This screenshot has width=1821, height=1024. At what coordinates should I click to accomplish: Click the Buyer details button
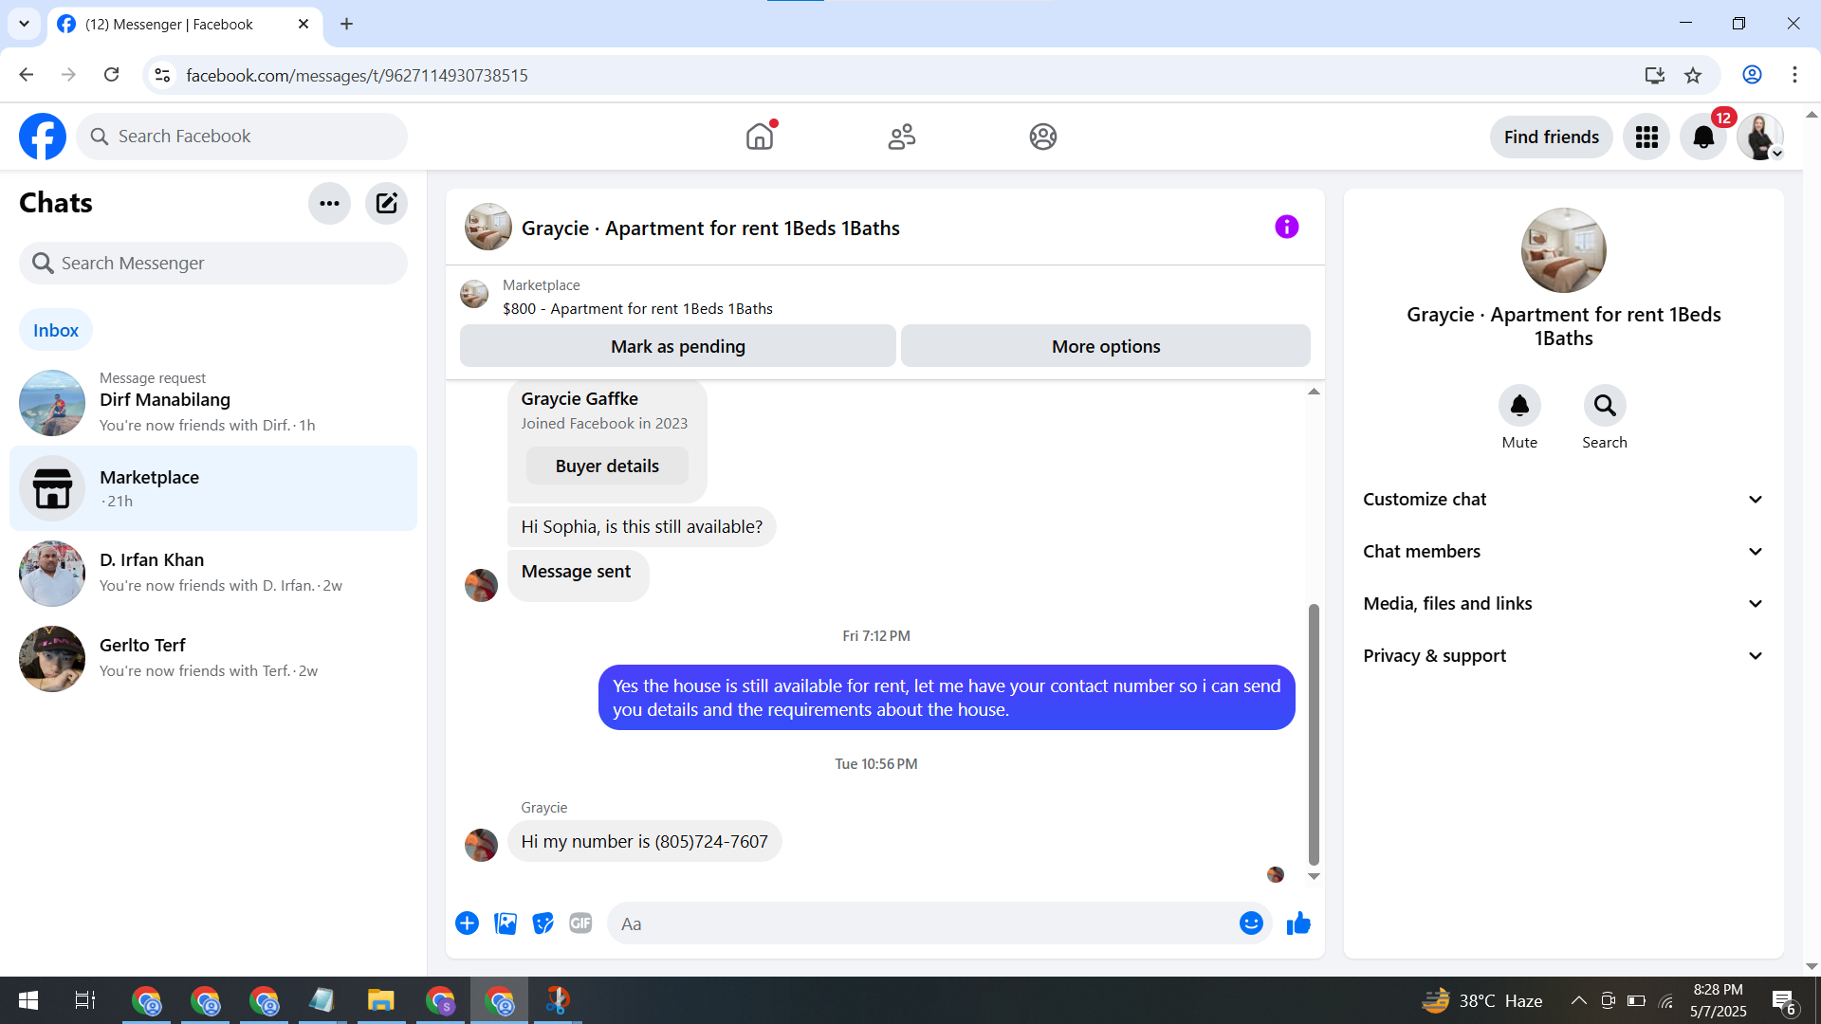607,466
